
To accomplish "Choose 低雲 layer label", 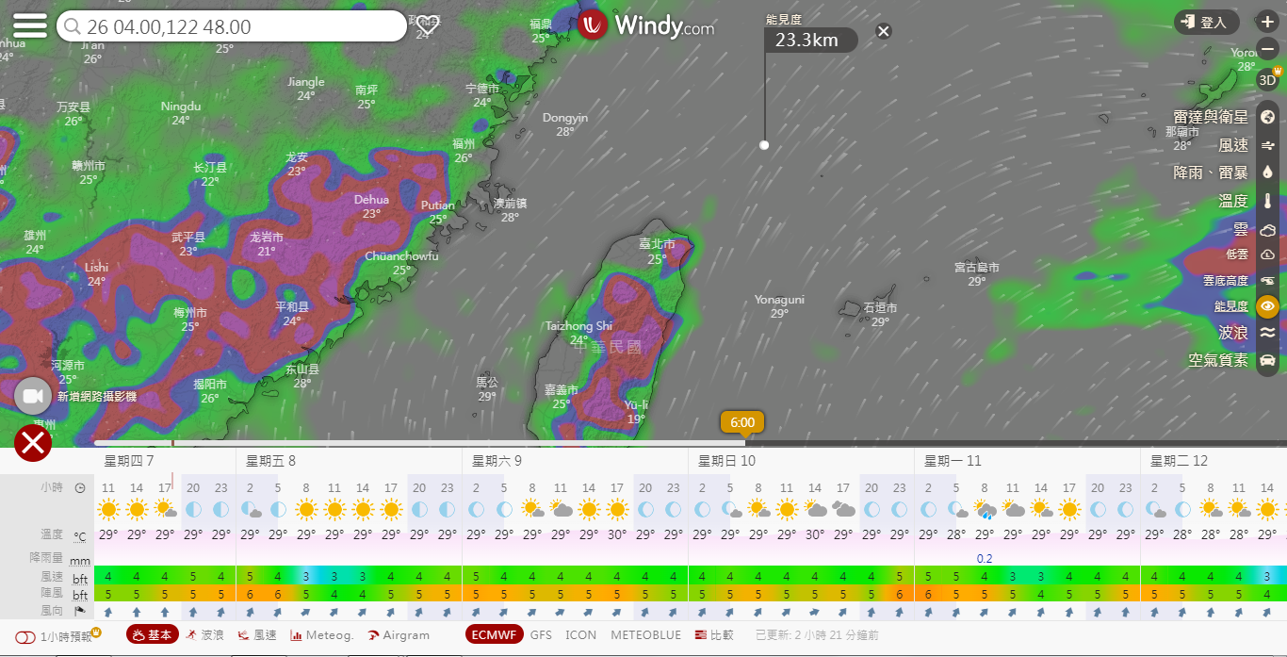I will tap(1237, 255).
